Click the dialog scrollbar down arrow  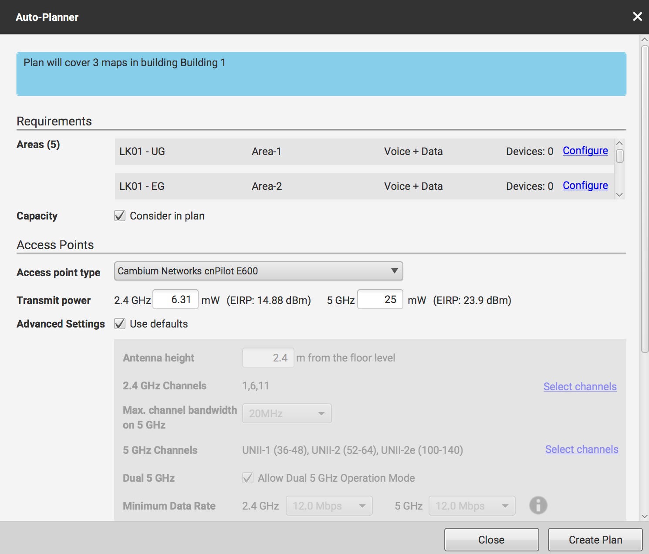coord(645,516)
